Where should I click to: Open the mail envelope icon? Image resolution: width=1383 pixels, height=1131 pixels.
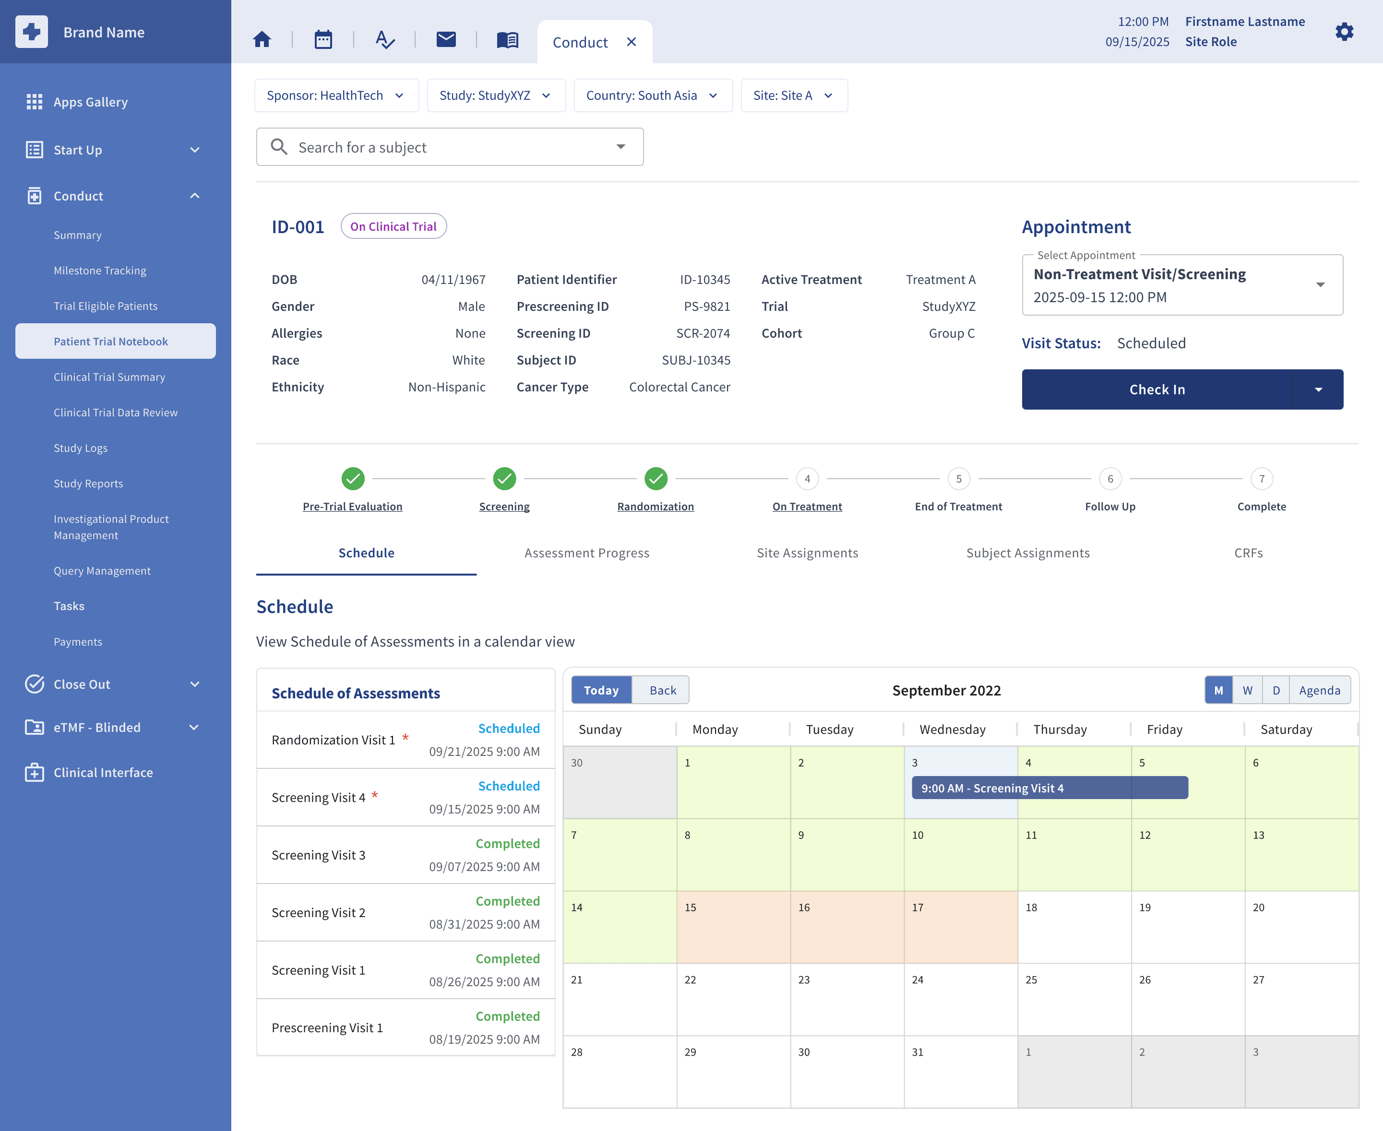pos(446,40)
